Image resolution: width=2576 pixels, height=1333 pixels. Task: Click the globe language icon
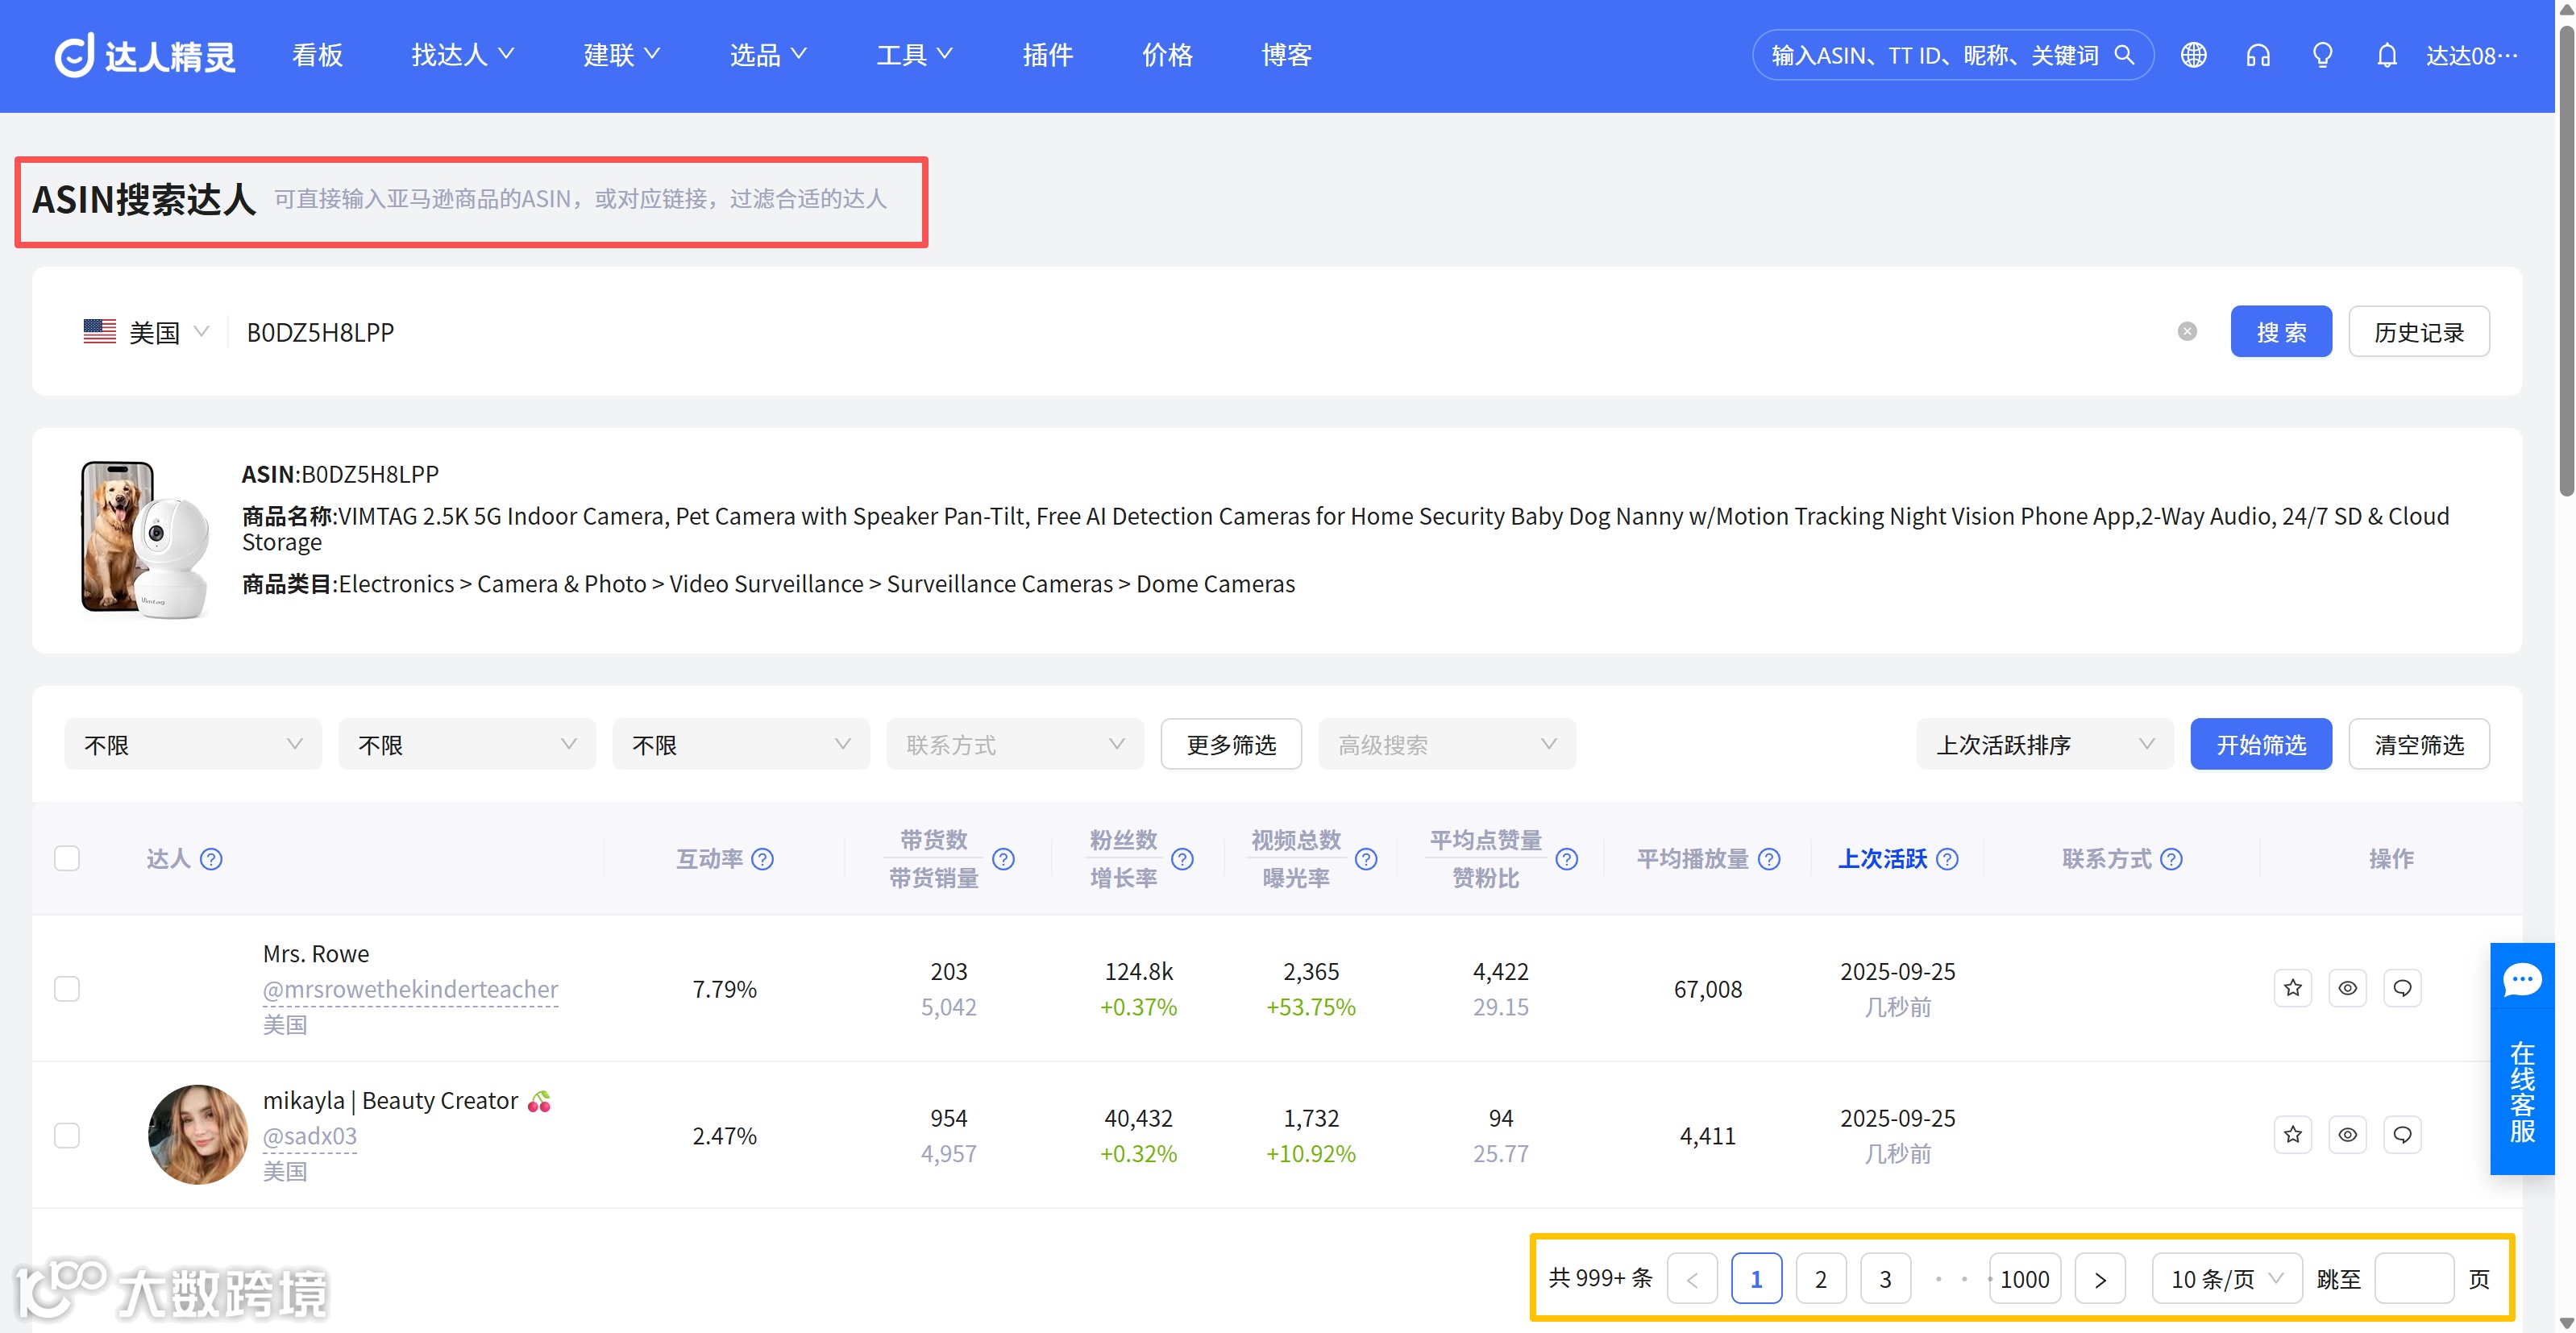click(2193, 55)
